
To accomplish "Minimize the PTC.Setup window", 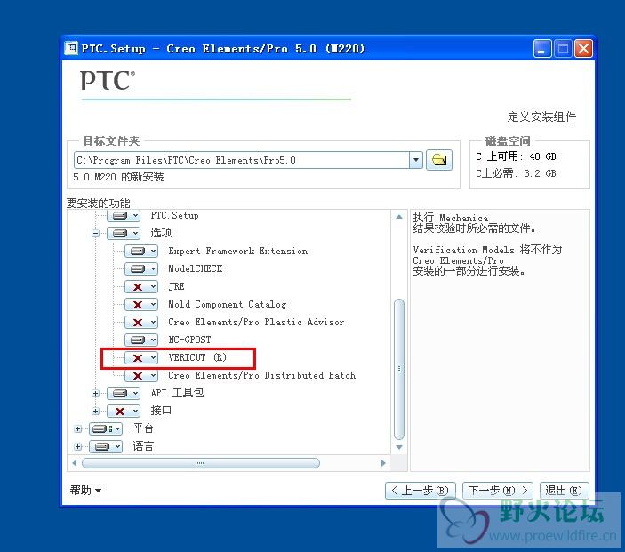I will (x=542, y=49).
